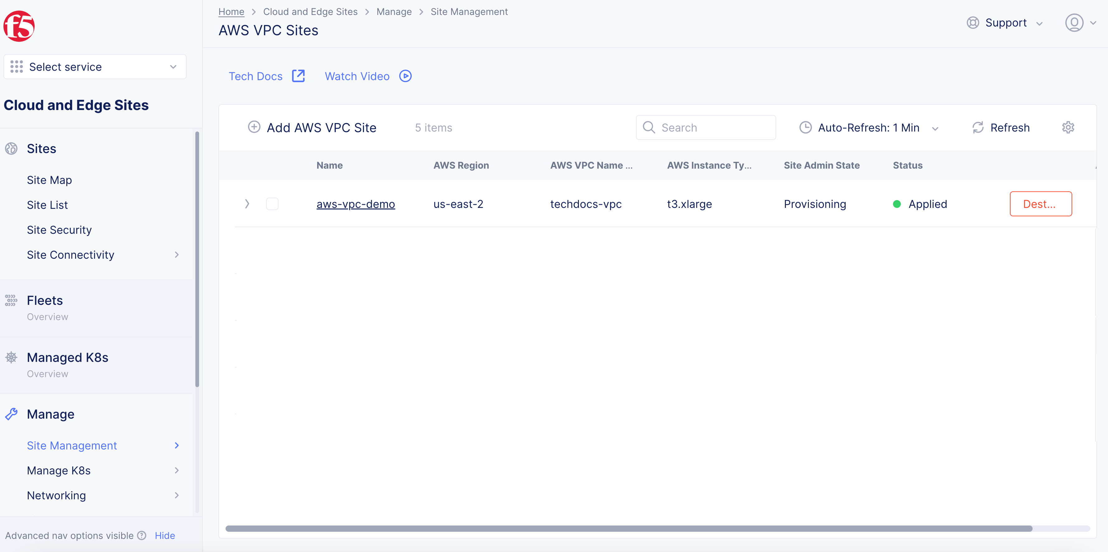Open Auto-Refresh: 1 Min dropdown

pyautogui.click(x=869, y=127)
